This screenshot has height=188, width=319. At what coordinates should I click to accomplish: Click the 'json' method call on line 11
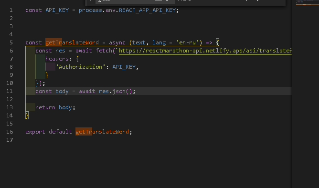(x=119, y=91)
